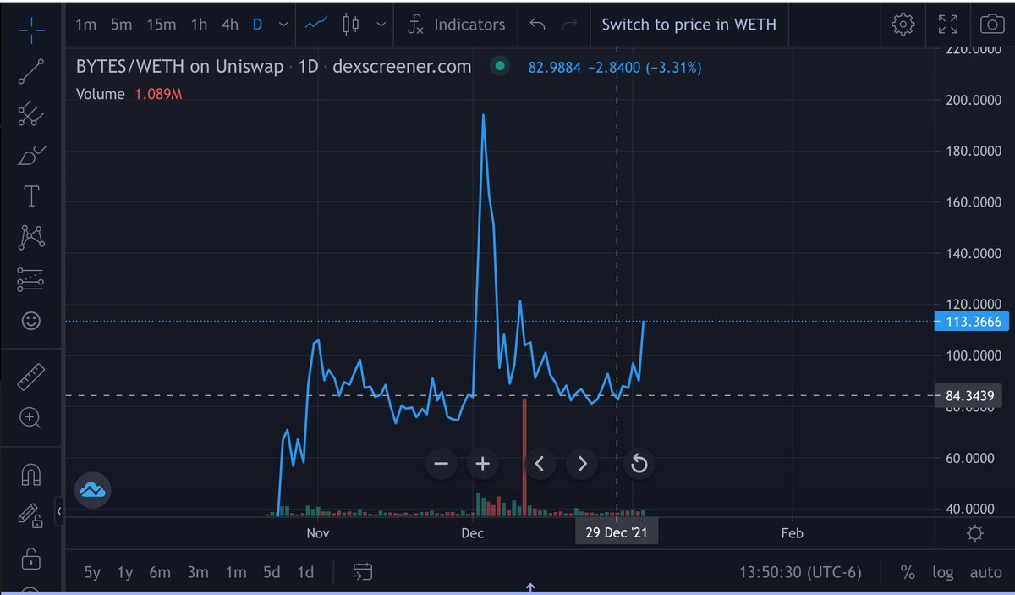Activate the zoom in tool
The width and height of the screenshot is (1015, 595).
(30, 416)
